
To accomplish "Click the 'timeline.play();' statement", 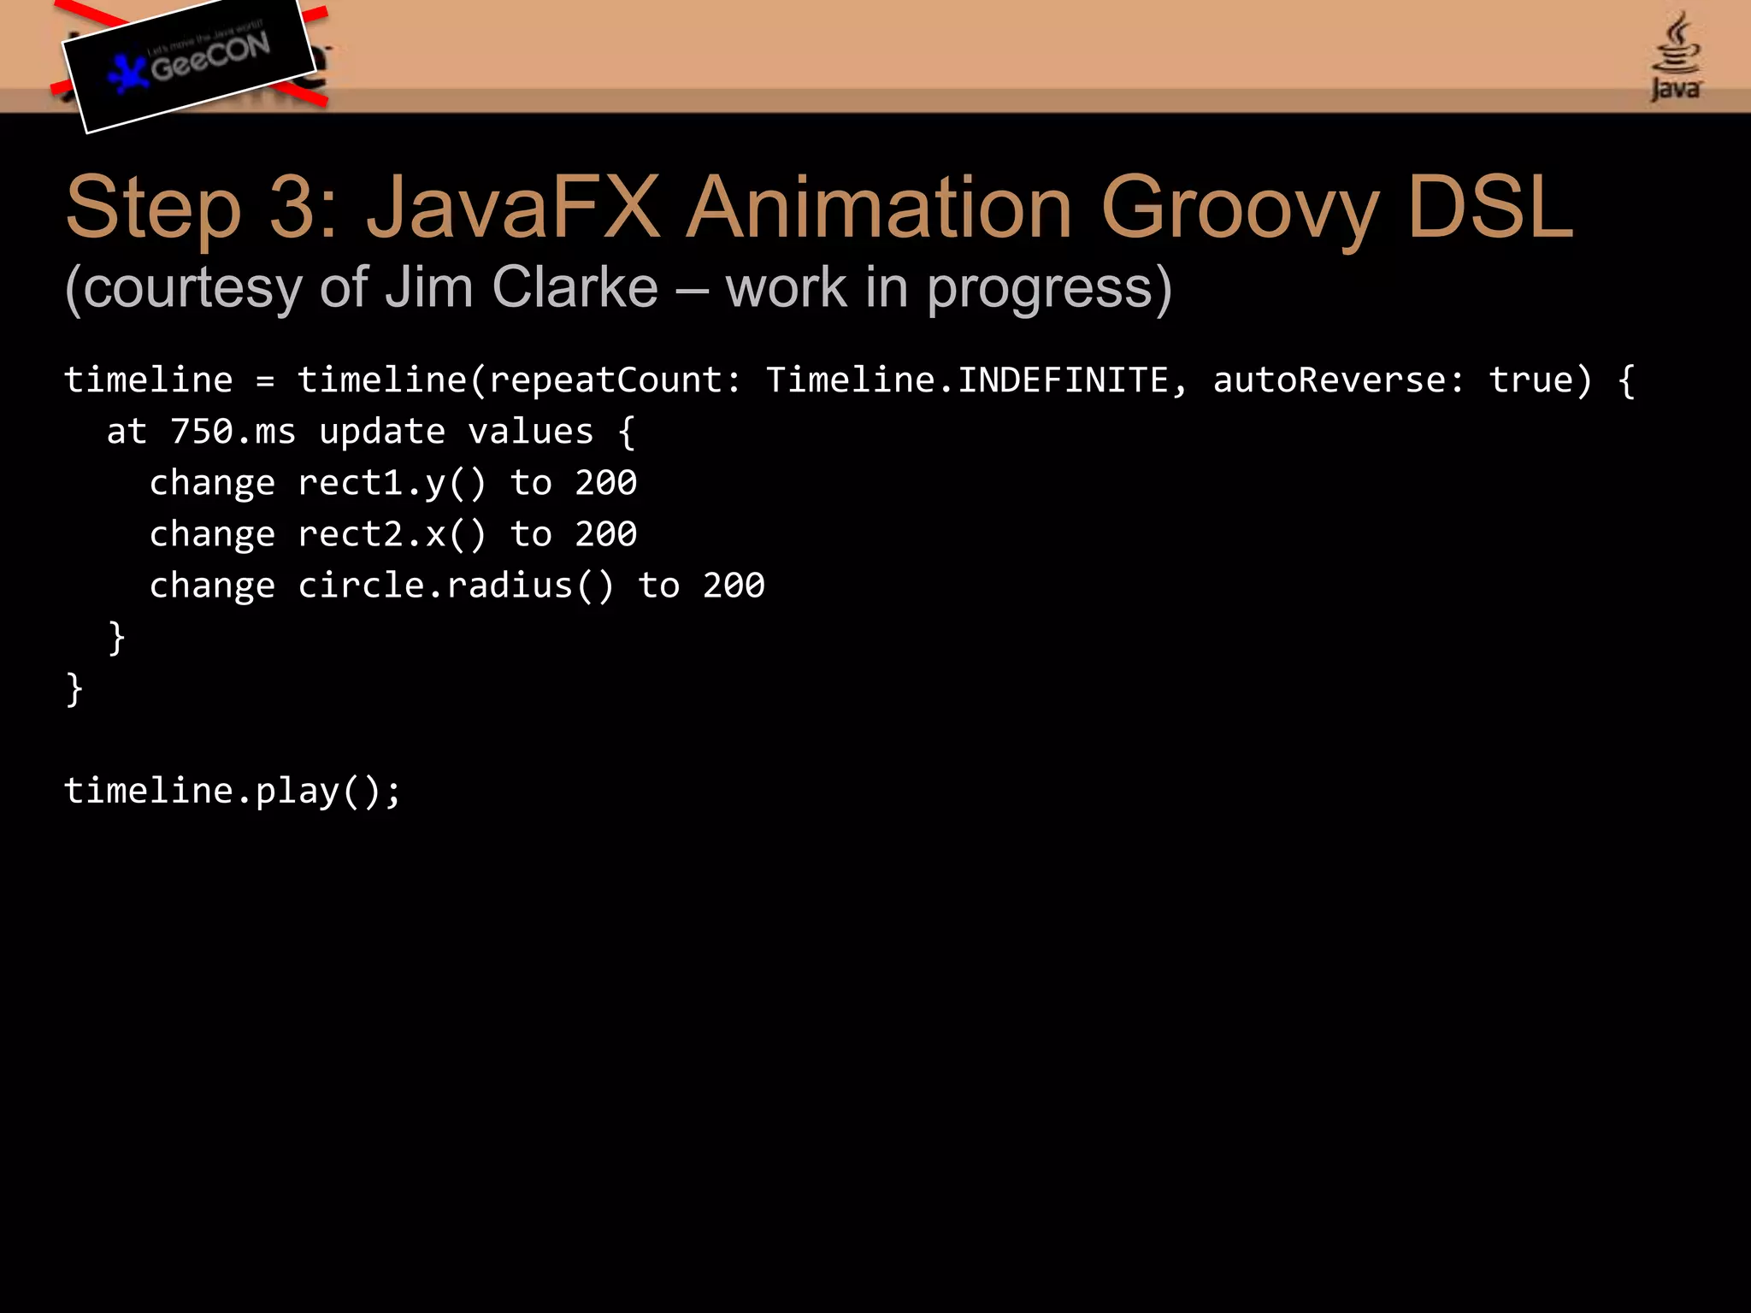I will pos(233,791).
